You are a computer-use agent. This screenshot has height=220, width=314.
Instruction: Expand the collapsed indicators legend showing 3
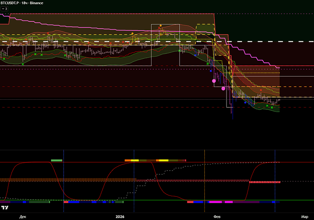point(5,8)
